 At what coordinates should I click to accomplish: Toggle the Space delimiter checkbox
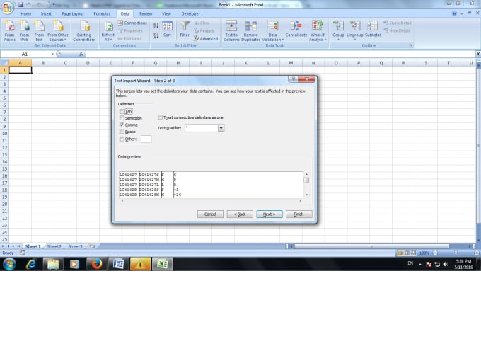point(122,132)
